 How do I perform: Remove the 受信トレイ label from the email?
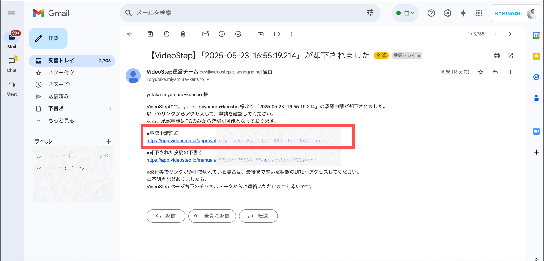(419, 56)
